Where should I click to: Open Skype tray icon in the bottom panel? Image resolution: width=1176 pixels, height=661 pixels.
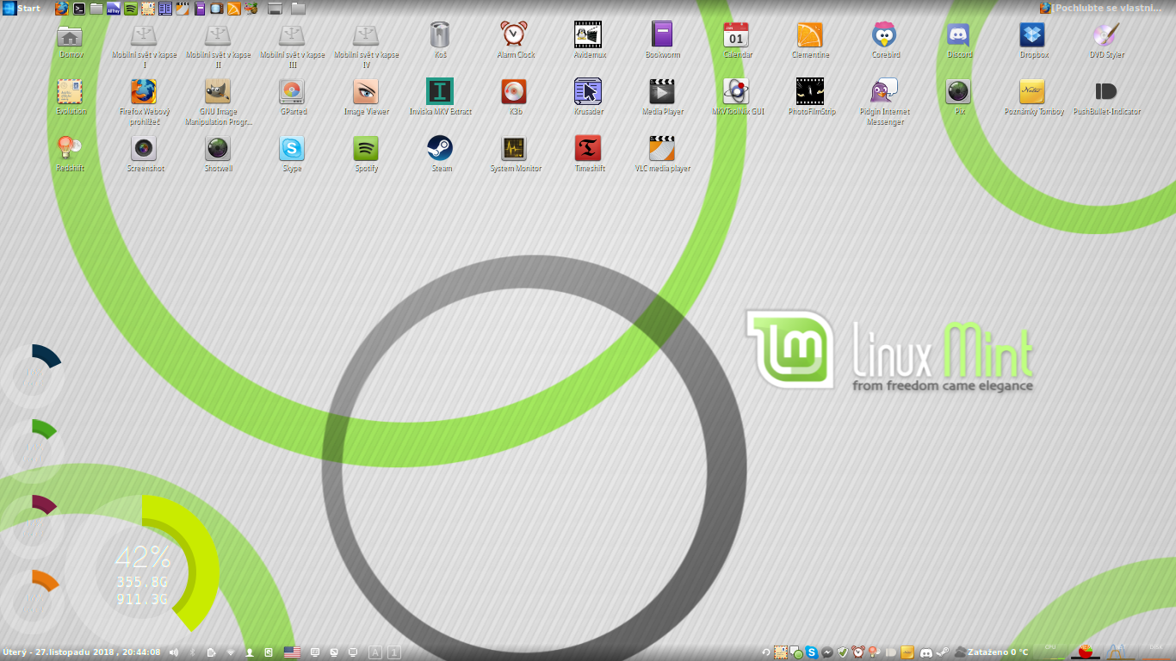[811, 652]
